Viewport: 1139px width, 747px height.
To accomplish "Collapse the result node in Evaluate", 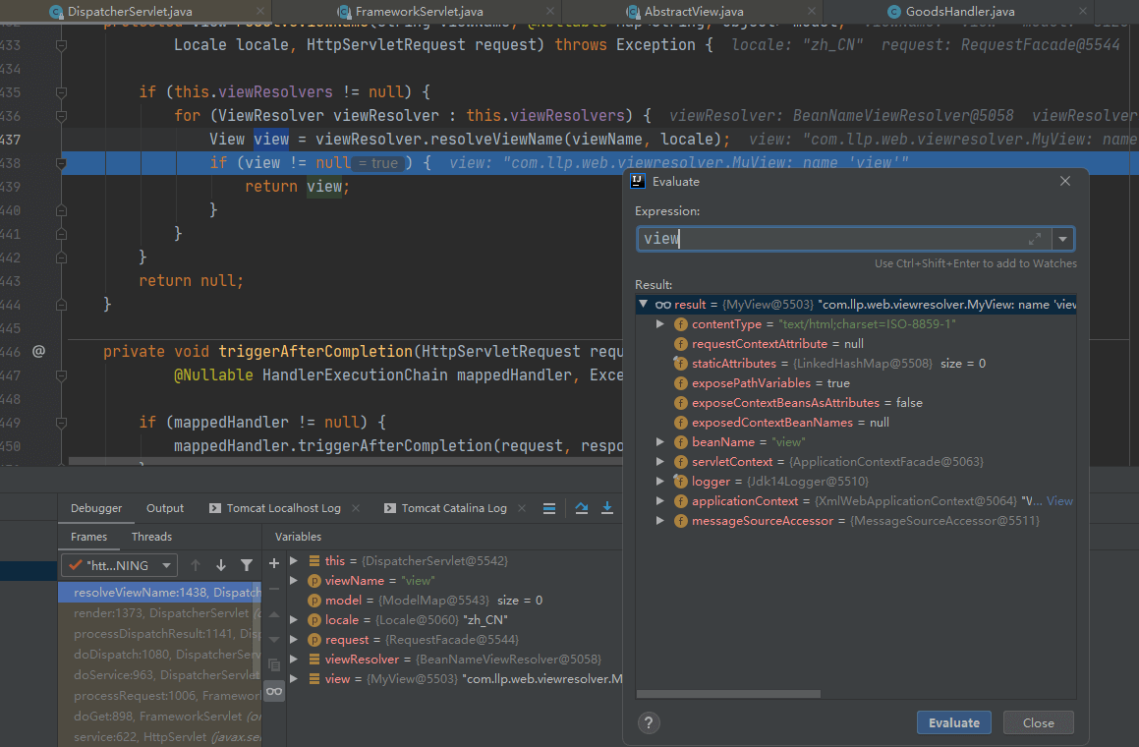I will click(644, 304).
